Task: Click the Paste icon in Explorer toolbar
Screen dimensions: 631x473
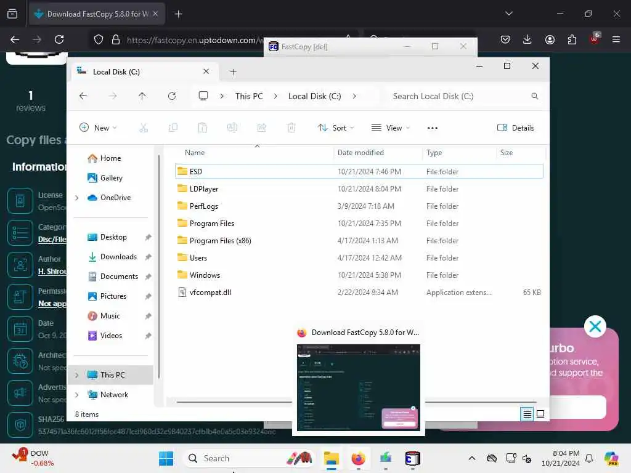Action: click(203, 128)
